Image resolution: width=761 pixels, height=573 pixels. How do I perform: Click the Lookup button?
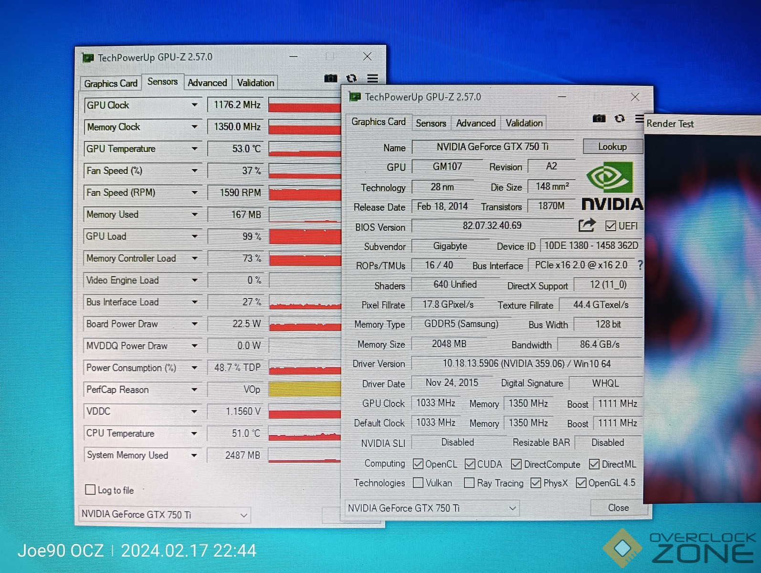pyautogui.click(x=613, y=147)
